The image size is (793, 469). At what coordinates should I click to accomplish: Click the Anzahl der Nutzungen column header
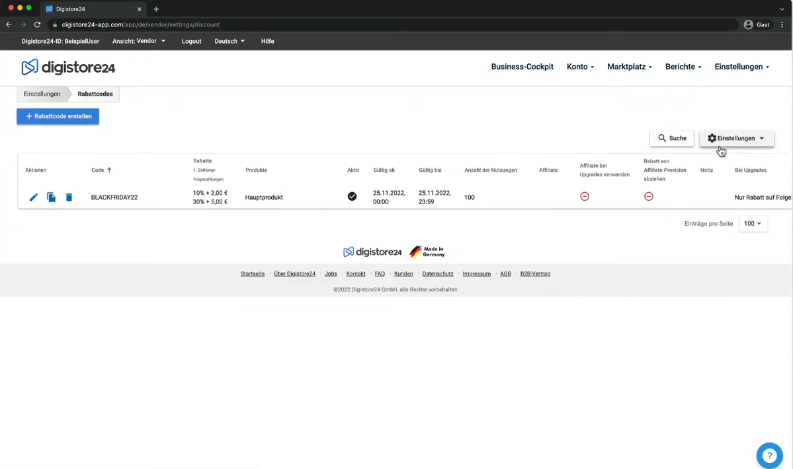point(491,170)
